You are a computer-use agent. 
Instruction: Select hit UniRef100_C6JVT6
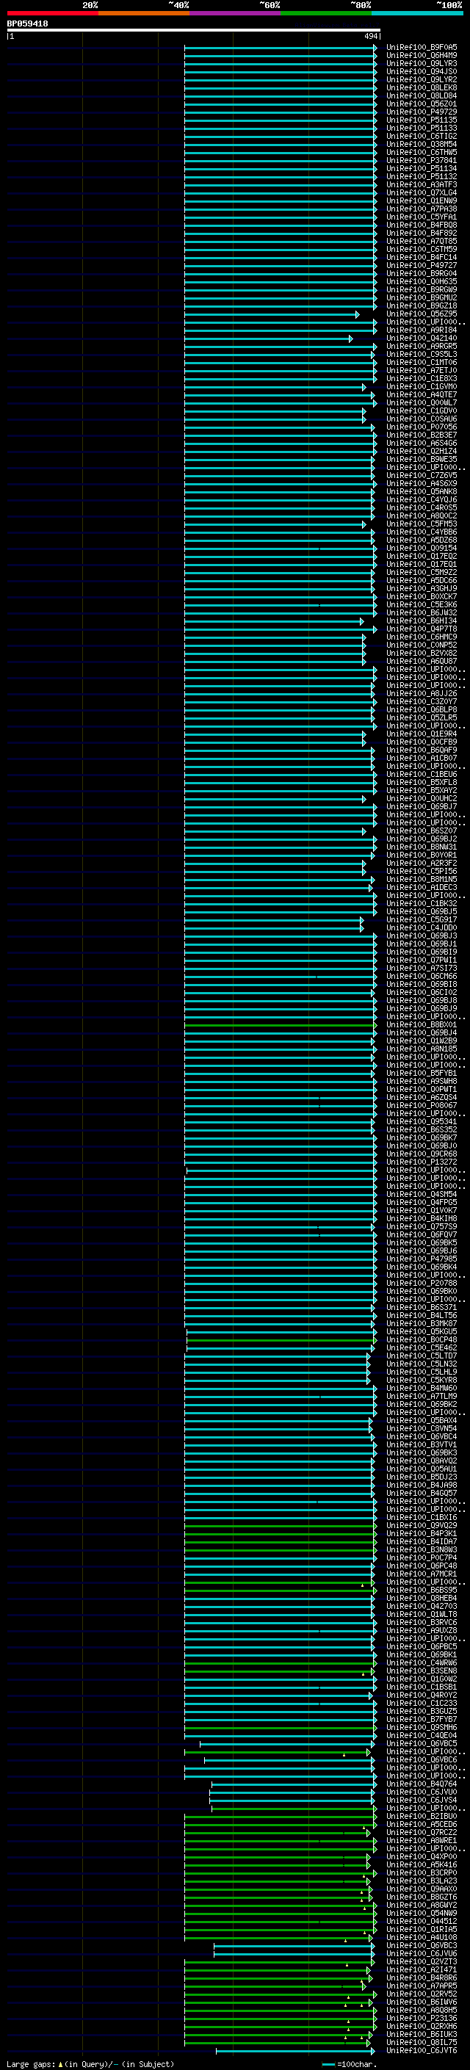click(421, 2050)
